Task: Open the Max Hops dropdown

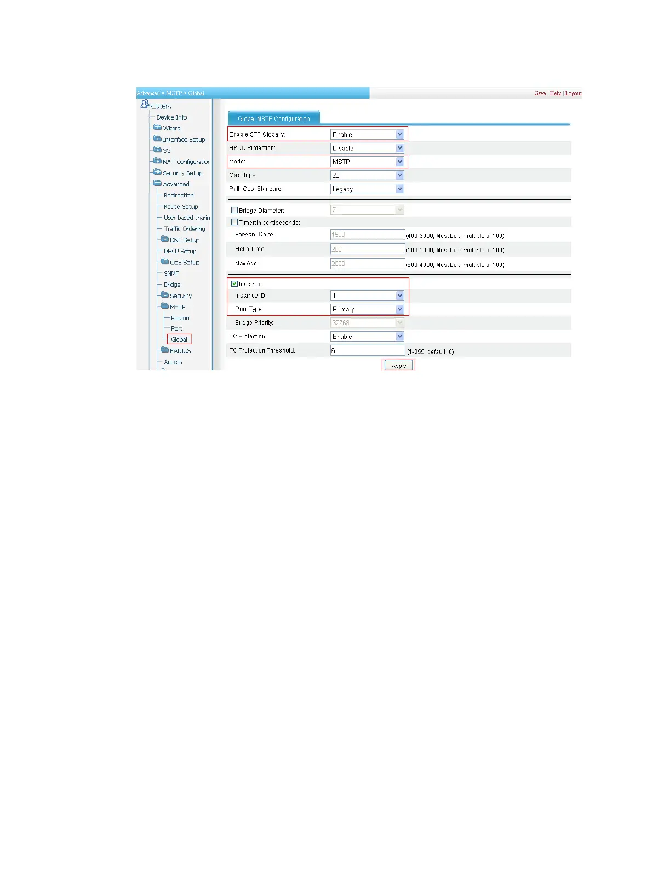Action: point(367,175)
